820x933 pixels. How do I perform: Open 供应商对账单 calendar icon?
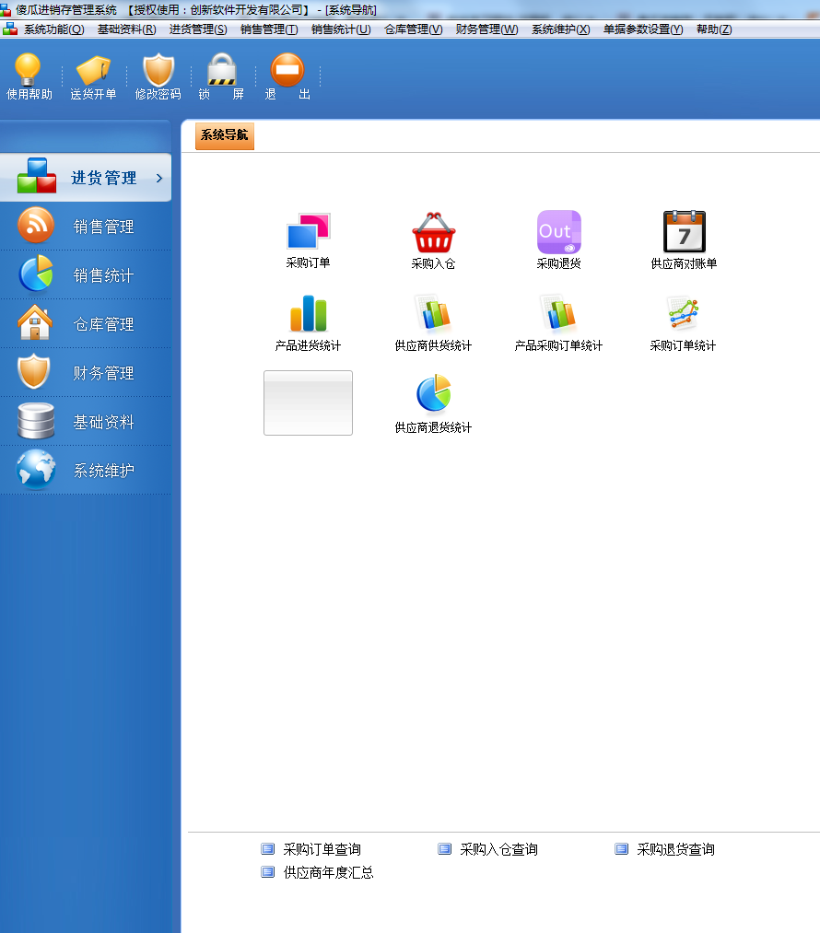tap(684, 233)
